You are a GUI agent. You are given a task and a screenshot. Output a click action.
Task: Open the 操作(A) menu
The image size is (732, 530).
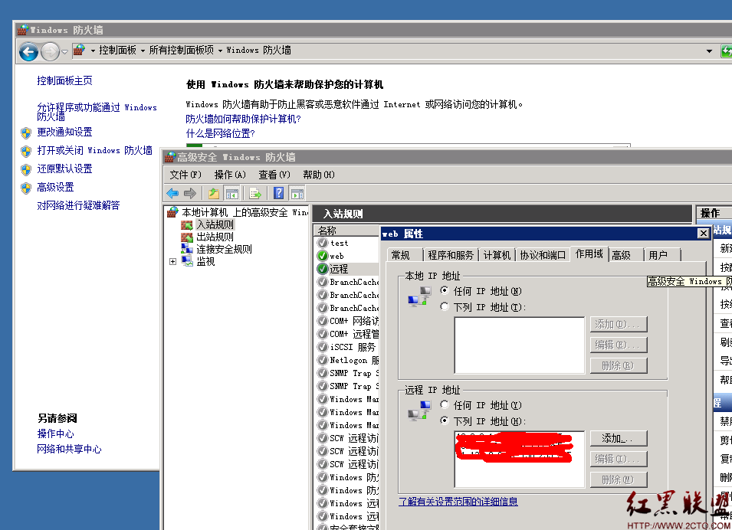click(231, 175)
